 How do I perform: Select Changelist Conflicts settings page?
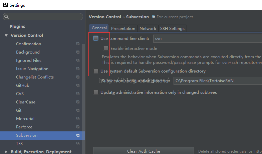35,77
